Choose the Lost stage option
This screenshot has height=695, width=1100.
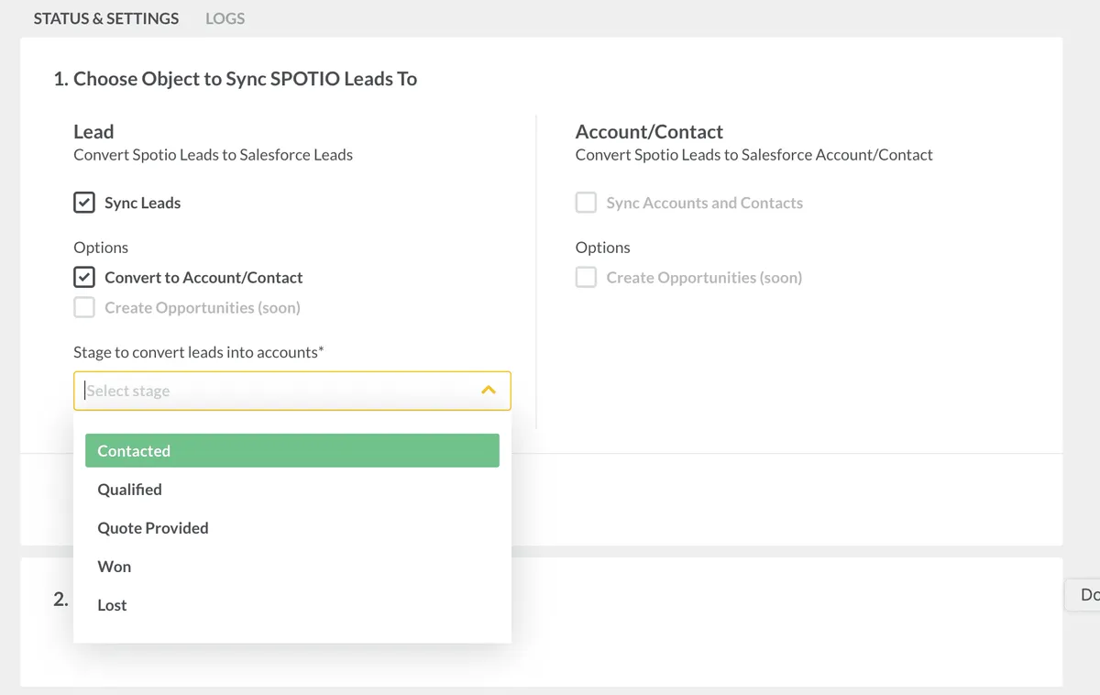(113, 605)
